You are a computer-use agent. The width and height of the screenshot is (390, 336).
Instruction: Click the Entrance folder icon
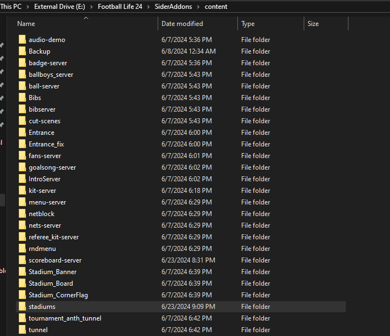point(22,133)
